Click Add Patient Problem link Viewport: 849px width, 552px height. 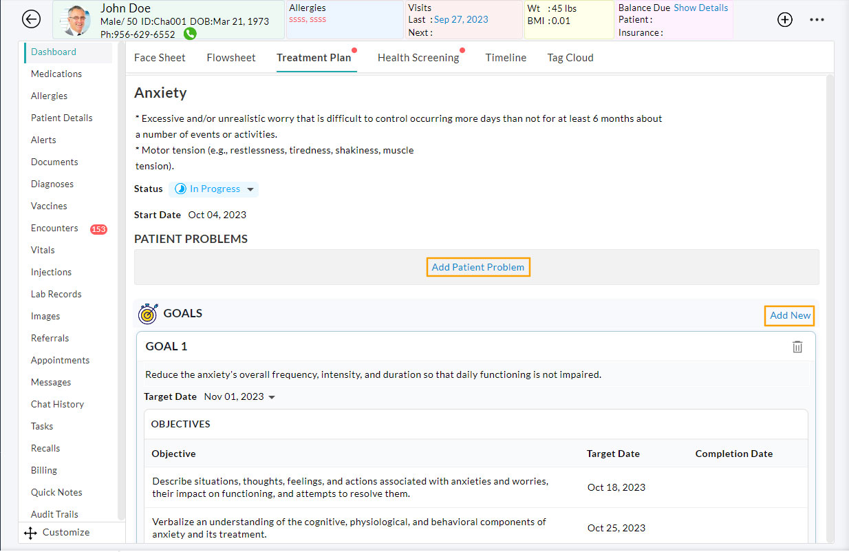coord(477,267)
